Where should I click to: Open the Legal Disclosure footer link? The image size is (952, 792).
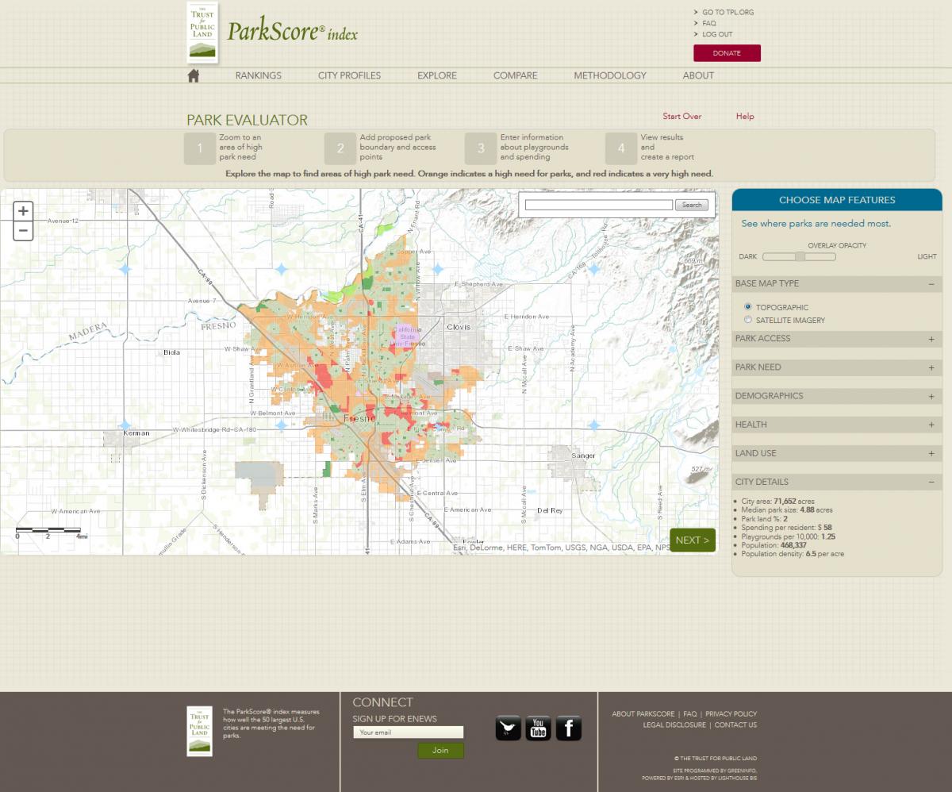[674, 725]
